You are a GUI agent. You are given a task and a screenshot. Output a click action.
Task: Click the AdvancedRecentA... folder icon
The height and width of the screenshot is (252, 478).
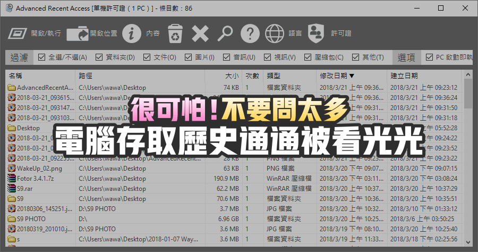12,88
